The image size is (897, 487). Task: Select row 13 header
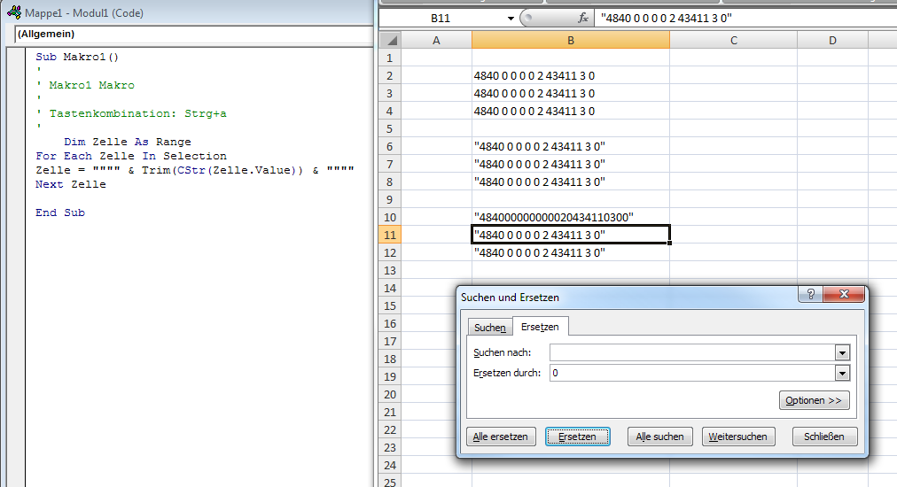tap(390, 270)
